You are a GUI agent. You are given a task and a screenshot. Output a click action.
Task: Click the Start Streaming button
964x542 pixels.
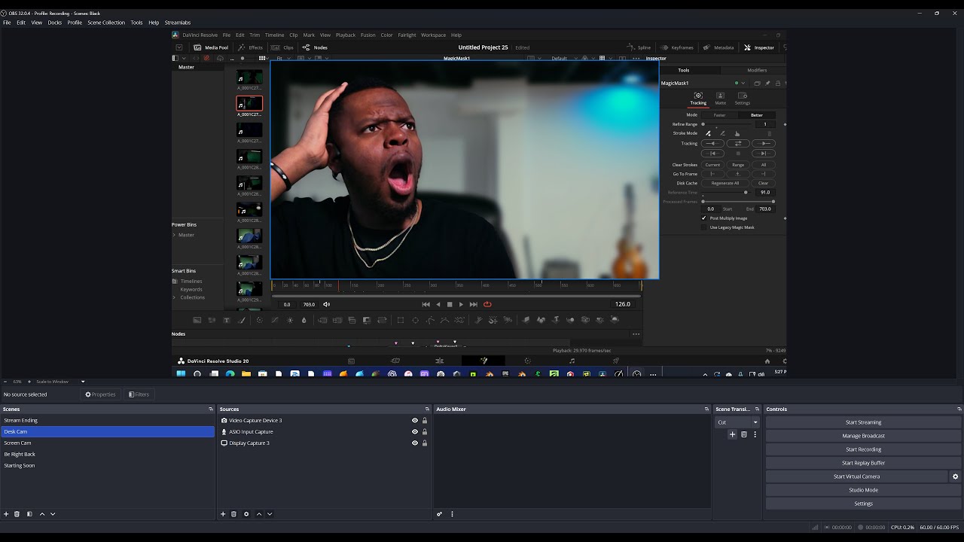click(x=863, y=422)
